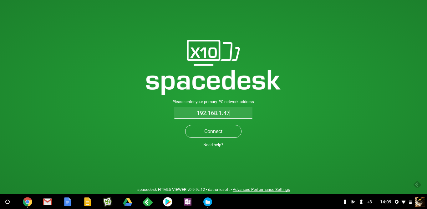Screen dimensions: 427x209
Task: Launch Google Chrome from the shelf
Action: [28, 202]
